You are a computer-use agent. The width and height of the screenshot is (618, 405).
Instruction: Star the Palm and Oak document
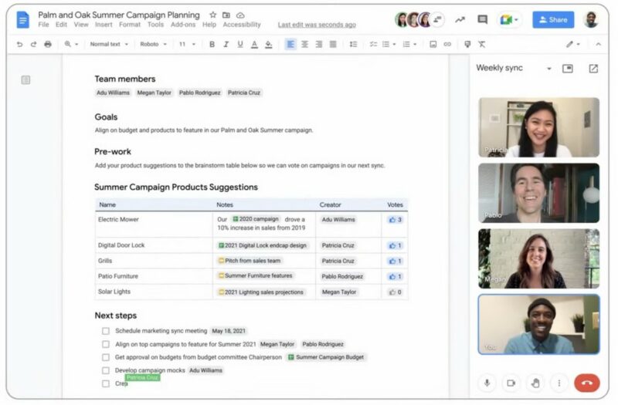[x=213, y=15]
